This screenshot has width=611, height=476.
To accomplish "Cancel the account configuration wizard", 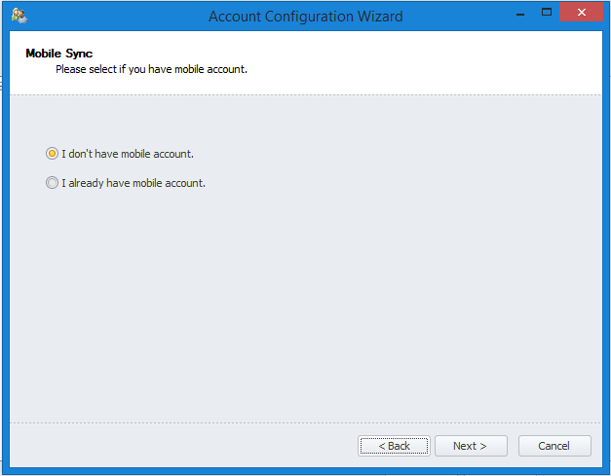I will click(554, 446).
